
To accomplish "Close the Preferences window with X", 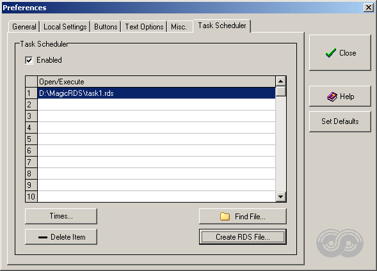I will (369, 8).
